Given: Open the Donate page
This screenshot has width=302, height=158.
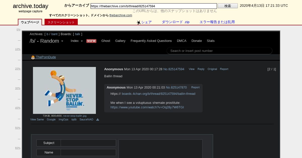Looking at the screenshot, I should tap(197, 41).
